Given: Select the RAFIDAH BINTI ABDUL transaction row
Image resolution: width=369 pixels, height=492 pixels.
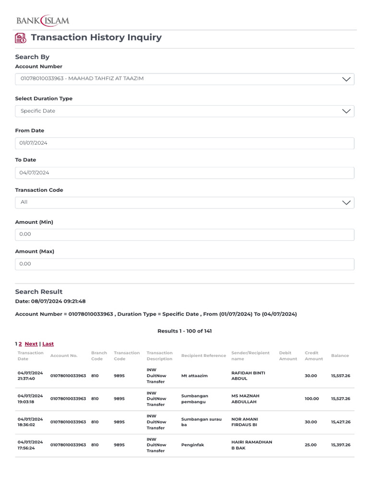Looking at the screenshot, I should point(184,376).
